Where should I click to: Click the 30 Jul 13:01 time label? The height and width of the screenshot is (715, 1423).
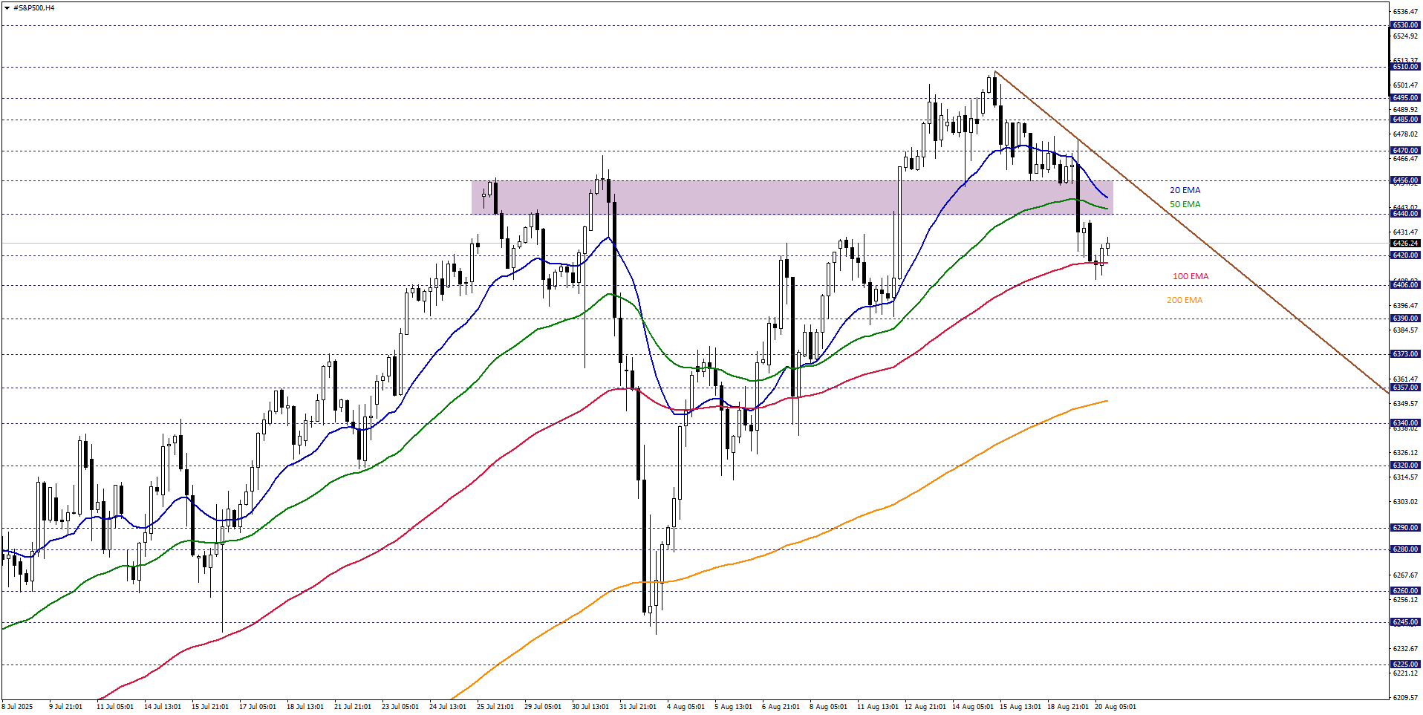pos(590,707)
